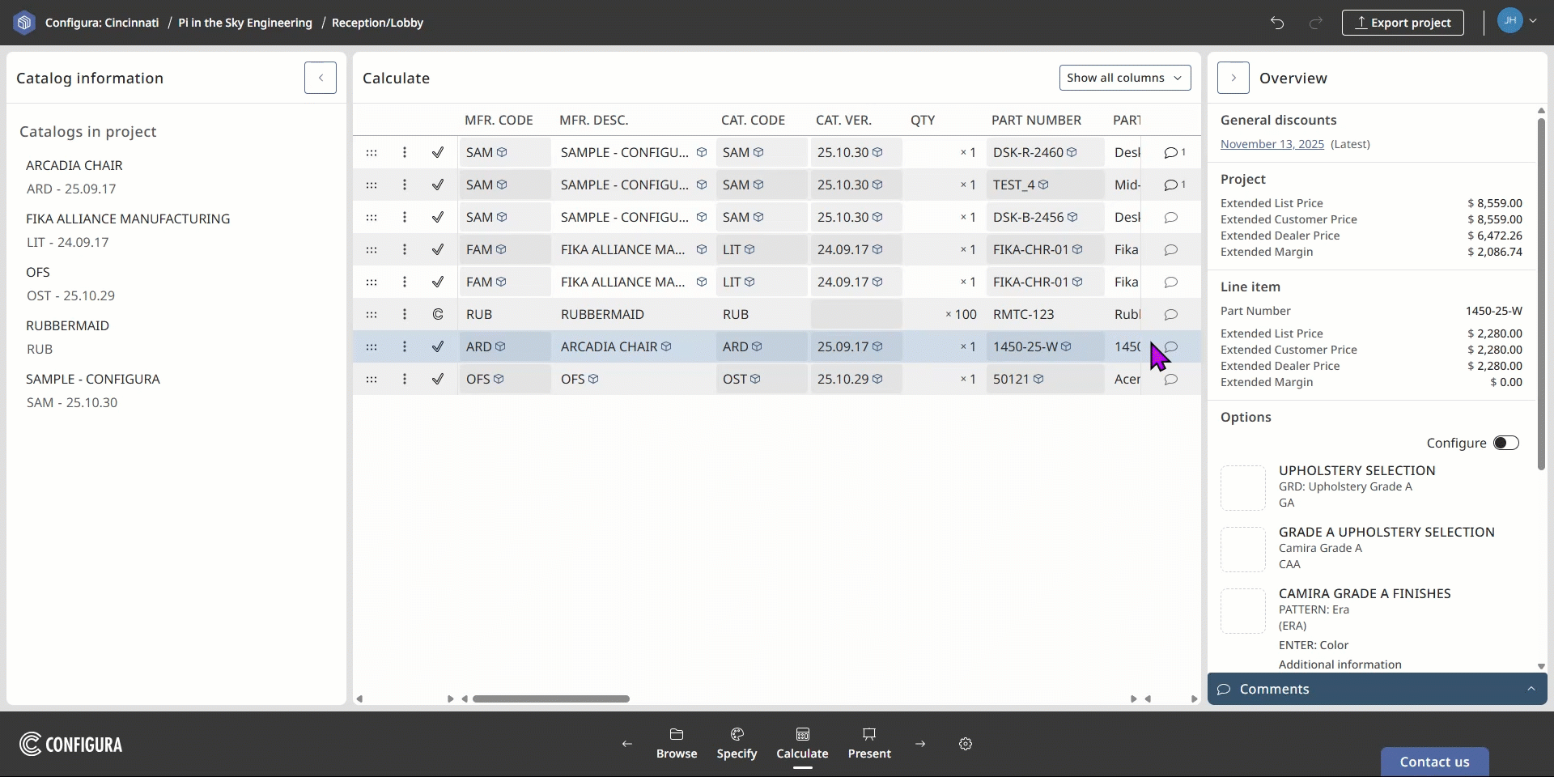Switch to the Calculate tab
The height and width of the screenshot is (777, 1554).
click(x=803, y=744)
